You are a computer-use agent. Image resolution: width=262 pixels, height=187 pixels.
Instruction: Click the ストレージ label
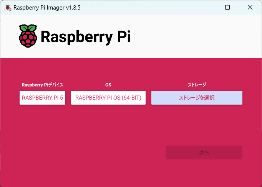[197, 85]
